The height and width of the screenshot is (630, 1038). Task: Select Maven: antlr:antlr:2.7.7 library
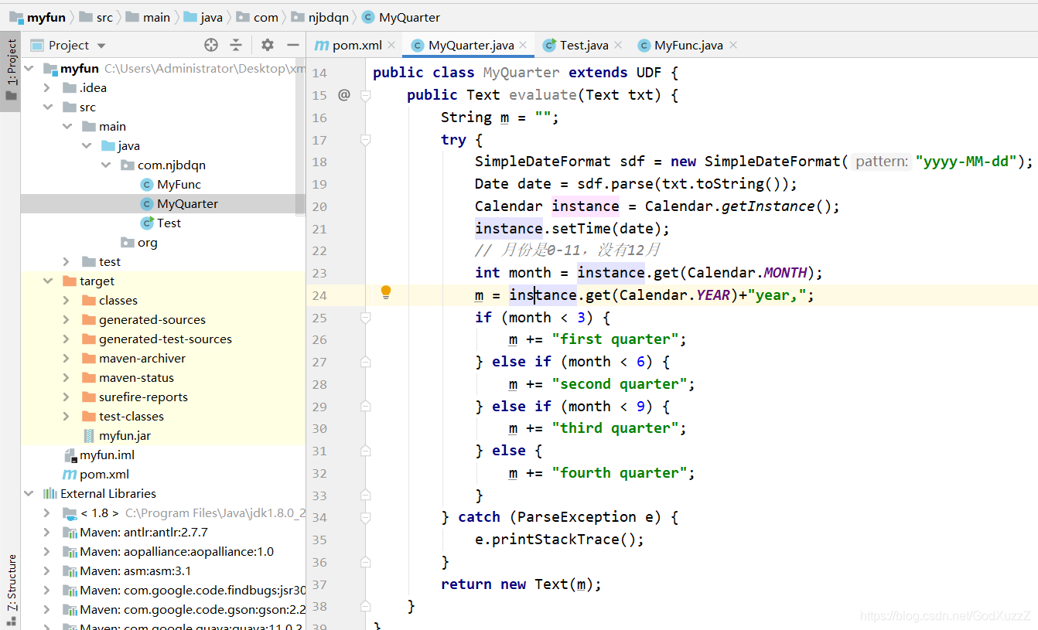pyautogui.click(x=135, y=532)
